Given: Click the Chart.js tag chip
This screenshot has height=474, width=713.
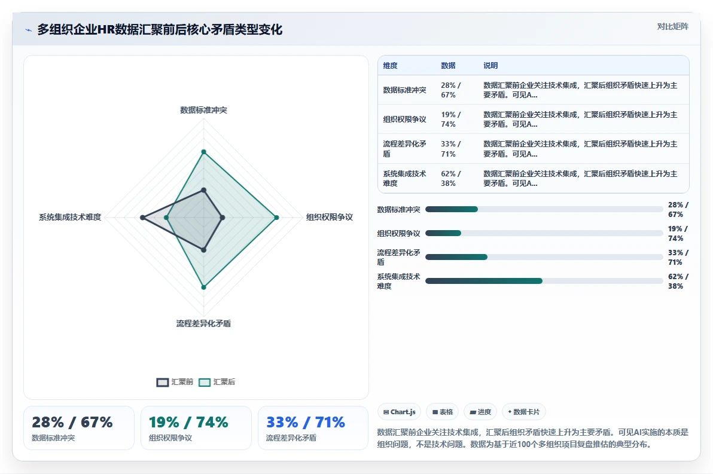Looking at the screenshot, I should click(399, 412).
